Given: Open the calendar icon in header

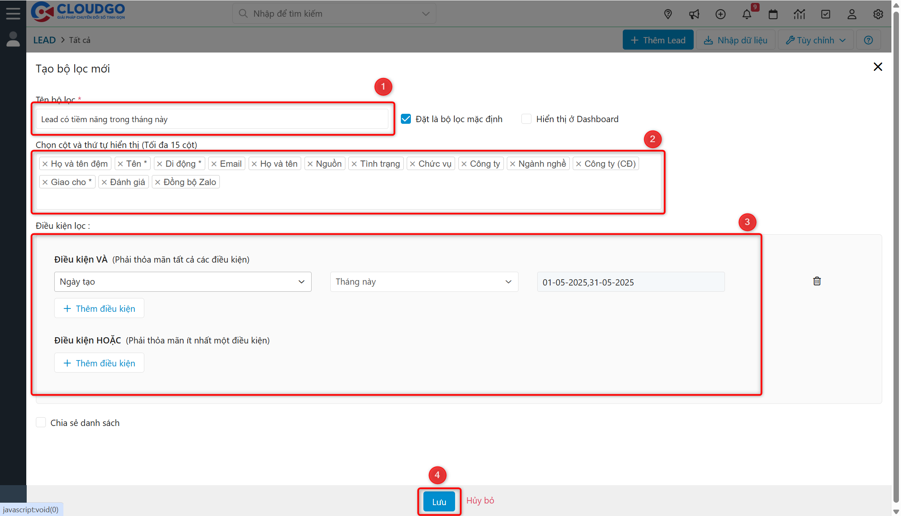Looking at the screenshot, I should 773,14.
